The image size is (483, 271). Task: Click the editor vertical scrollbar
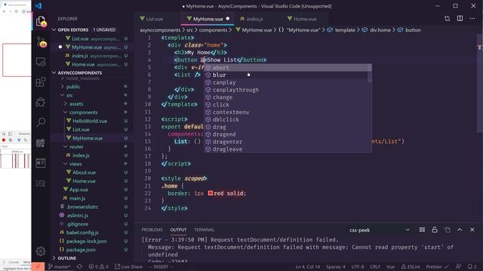click(x=480, y=84)
